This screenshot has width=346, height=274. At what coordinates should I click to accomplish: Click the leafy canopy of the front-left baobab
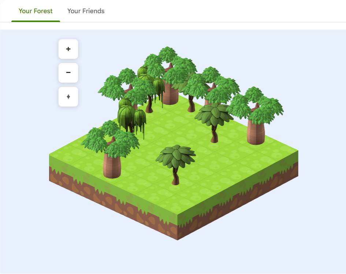click(x=110, y=139)
